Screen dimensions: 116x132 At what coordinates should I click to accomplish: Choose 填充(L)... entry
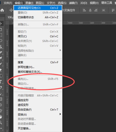[x=38, y=79]
